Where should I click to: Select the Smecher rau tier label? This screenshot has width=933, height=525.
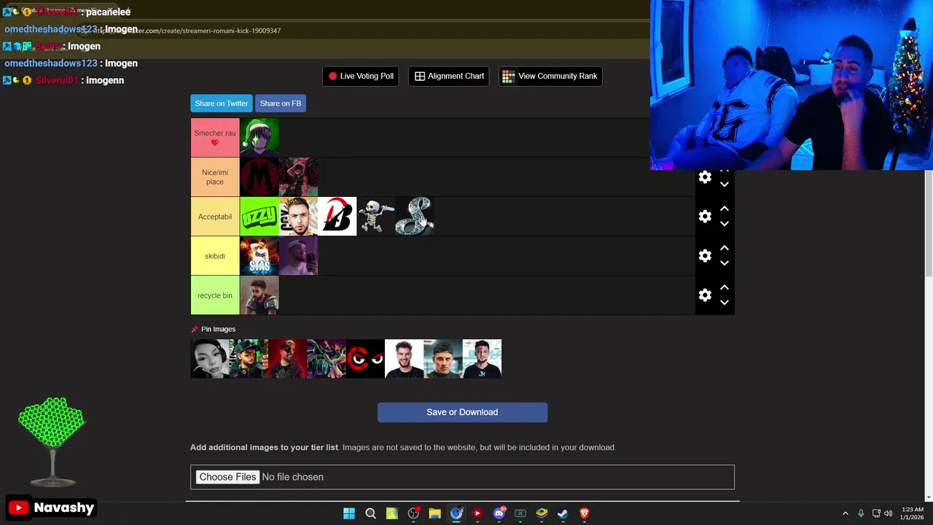tap(215, 138)
